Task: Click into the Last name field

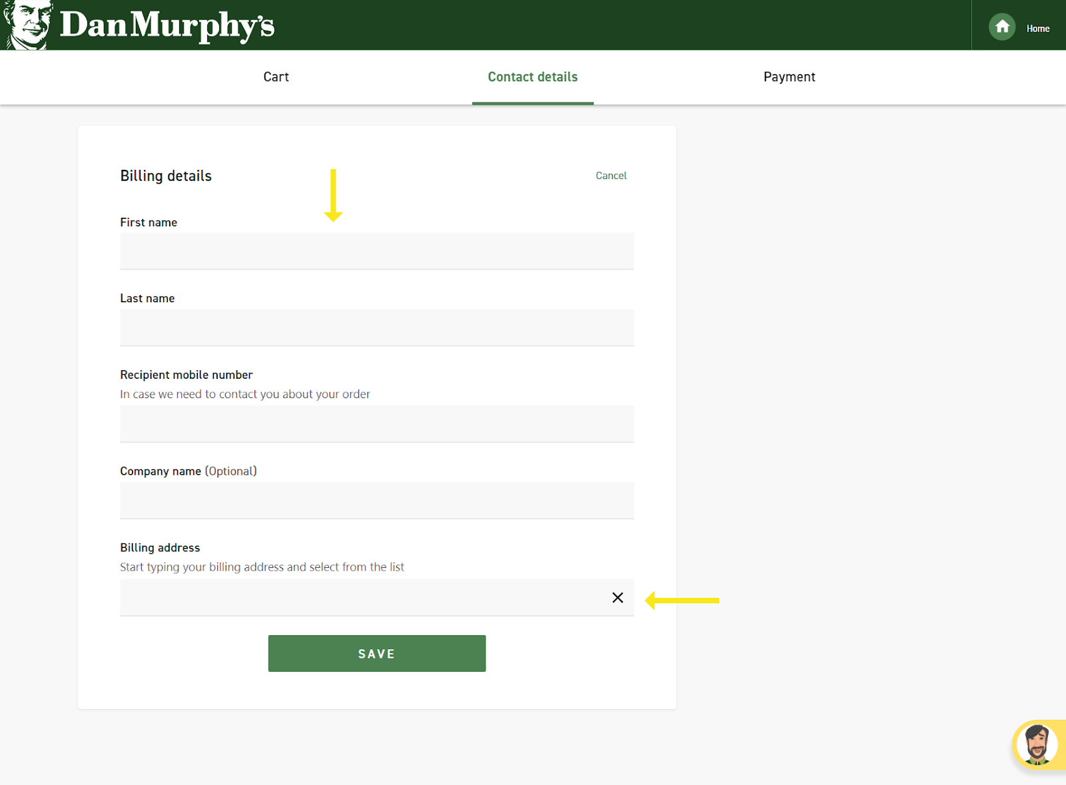Action: pyautogui.click(x=376, y=328)
